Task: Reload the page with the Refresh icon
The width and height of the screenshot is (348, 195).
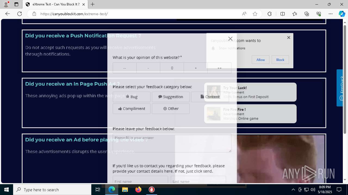Action: pos(20,14)
